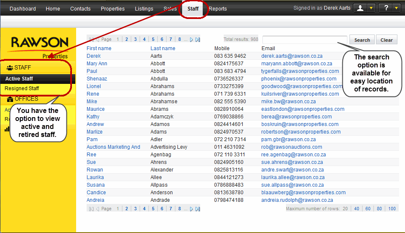Image resolution: width=405 pixels, height=233 pixels.
Task: Click next page arrow in bottom pager
Action: [x=191, y=209]
